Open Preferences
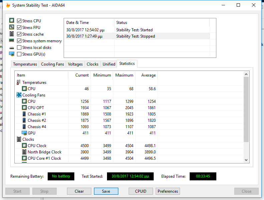Image resolution: width=264 pixels, height=200 pixels. coord(168,191)
